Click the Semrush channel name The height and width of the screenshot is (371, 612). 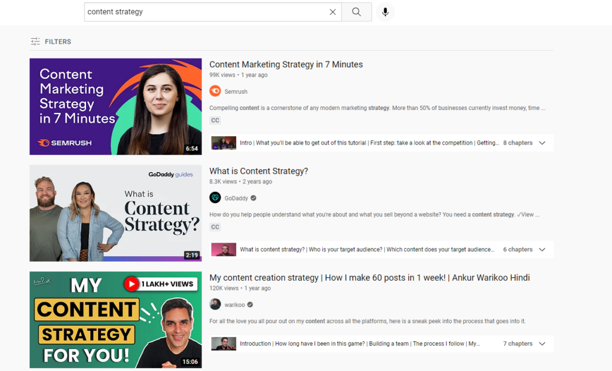pyautogui.click(x=235, y=91)
